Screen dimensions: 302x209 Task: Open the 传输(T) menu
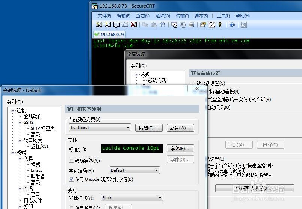pos(182,16)
